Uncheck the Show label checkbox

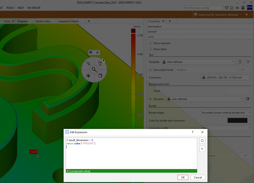coord(151,49)
